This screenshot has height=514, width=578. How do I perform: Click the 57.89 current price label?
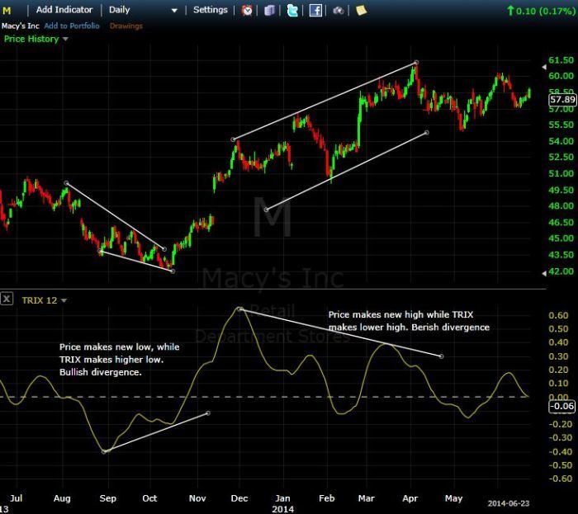click(562, 99)
